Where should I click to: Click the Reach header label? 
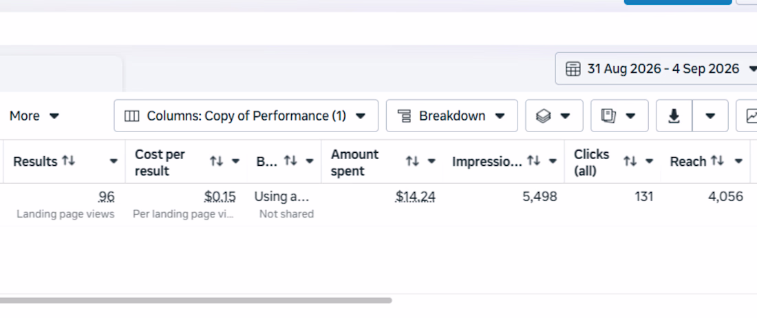pos(688,162)
